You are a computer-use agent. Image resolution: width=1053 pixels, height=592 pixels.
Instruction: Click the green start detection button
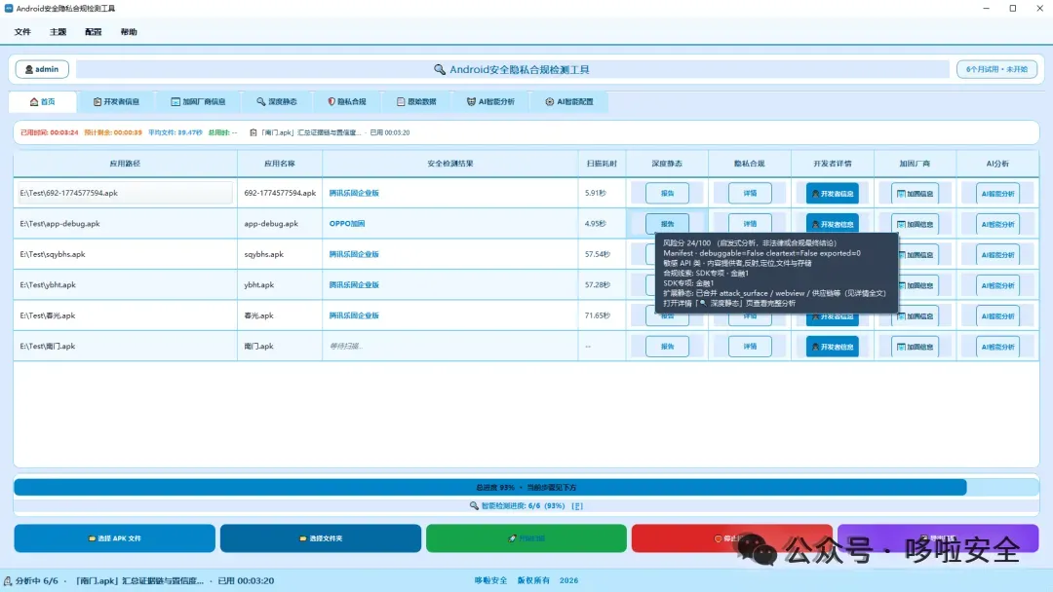(x=526, y=538)
